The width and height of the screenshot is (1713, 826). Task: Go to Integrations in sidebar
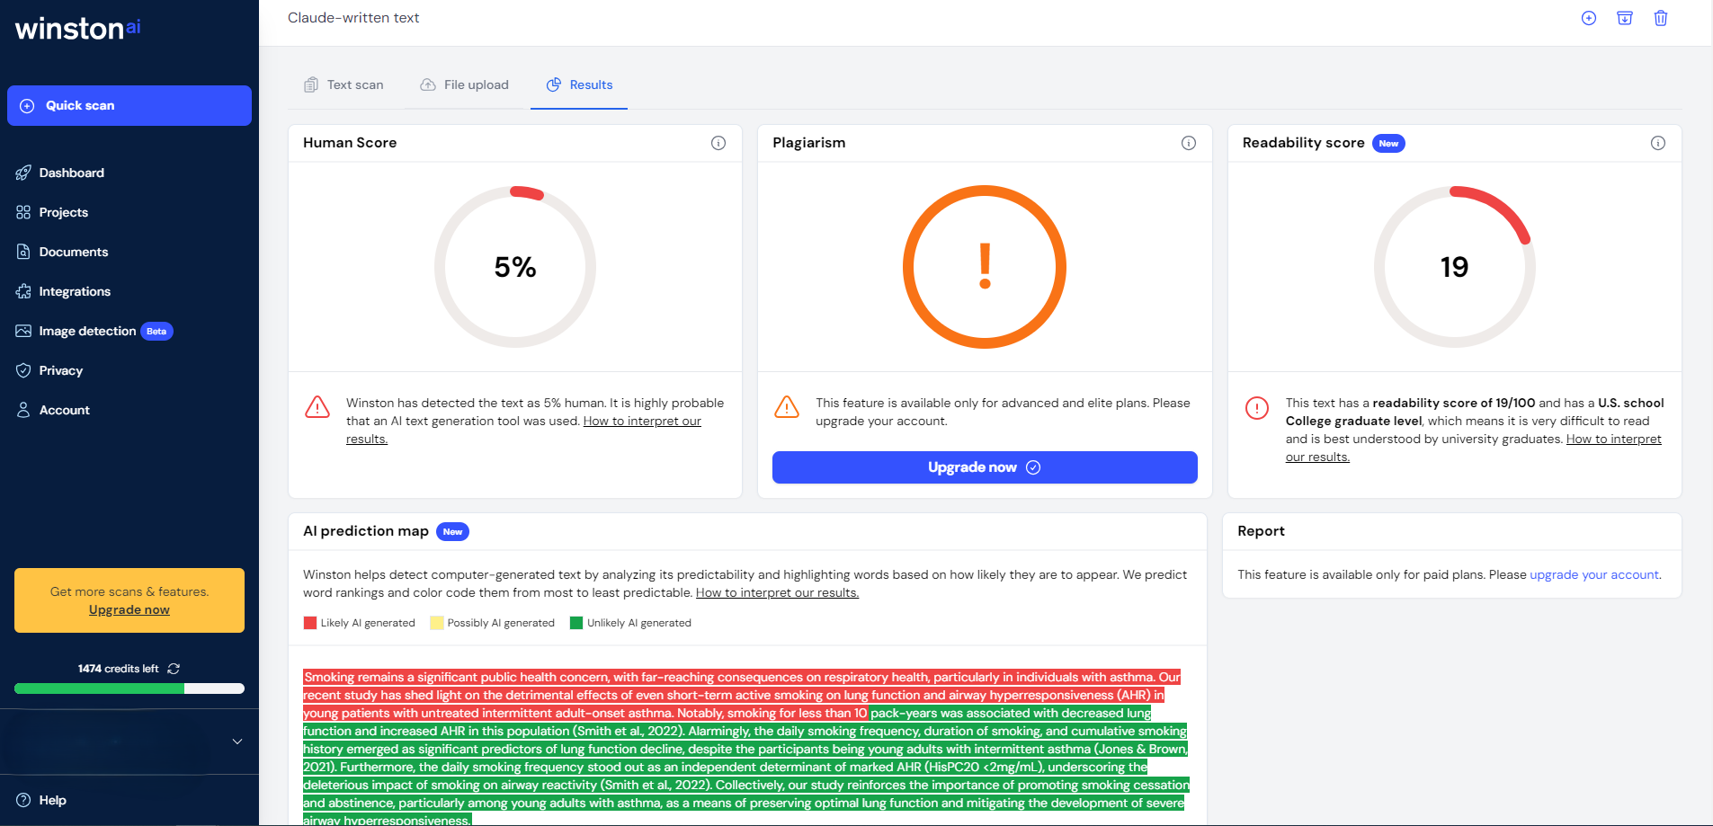click(75, 291)
